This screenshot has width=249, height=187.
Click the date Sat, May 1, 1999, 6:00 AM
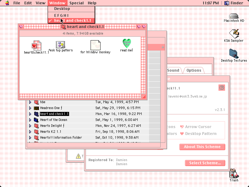click(116, 120)
